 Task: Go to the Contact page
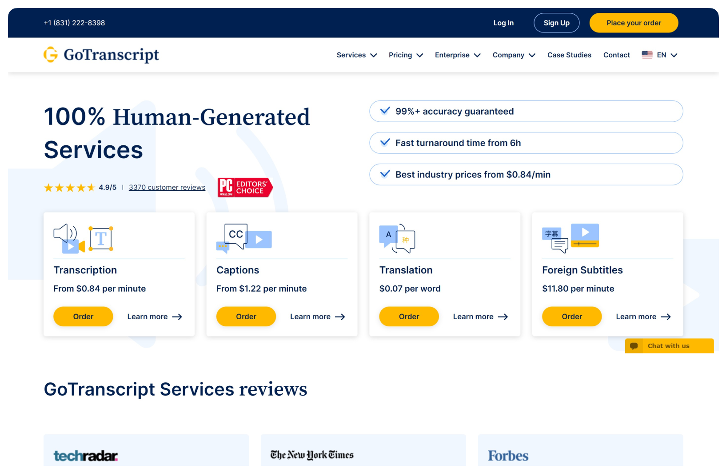[616, 55]
